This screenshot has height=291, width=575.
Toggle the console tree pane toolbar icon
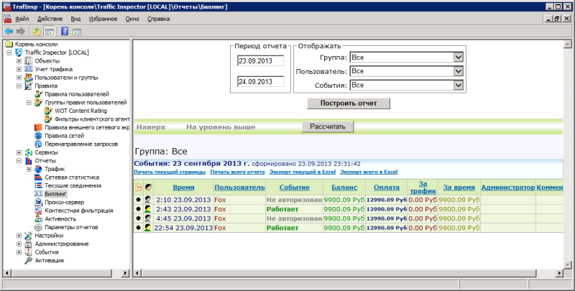click(x=50, y=32)
